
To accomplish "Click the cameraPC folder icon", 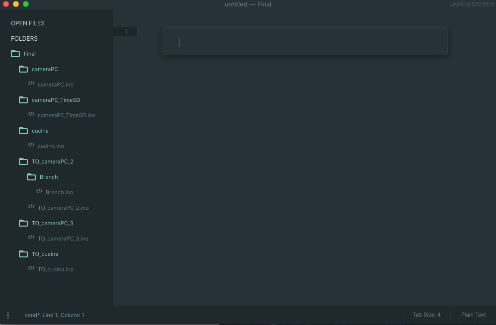I will coord(23,69).
